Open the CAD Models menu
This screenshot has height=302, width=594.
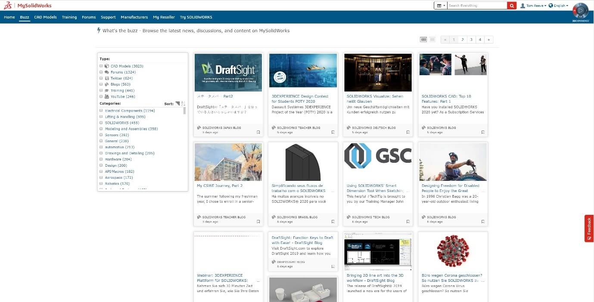tap(45, 17)
